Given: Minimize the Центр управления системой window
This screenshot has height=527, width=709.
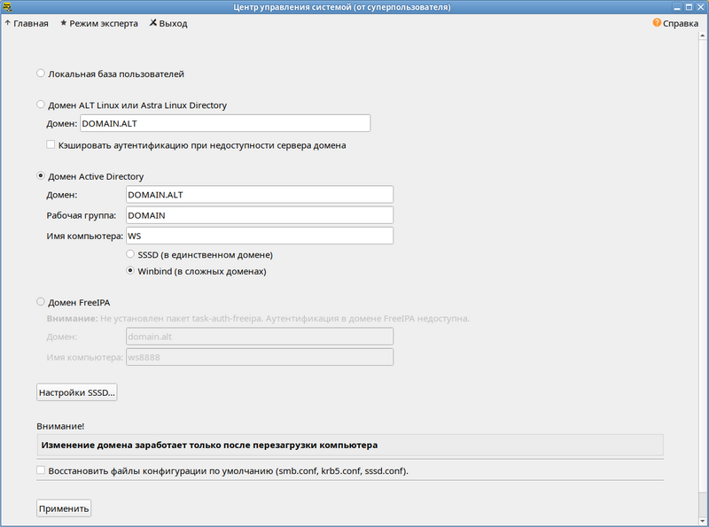Looking at the screenshot, I should tap(677, 7).
